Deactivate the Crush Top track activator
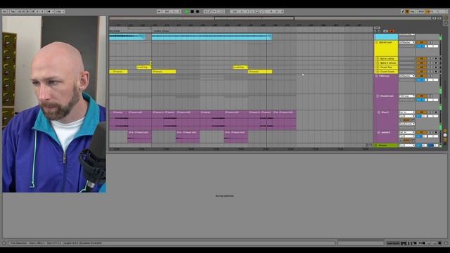The width and height of the screenshot is (450, 253). pos(422,67)
